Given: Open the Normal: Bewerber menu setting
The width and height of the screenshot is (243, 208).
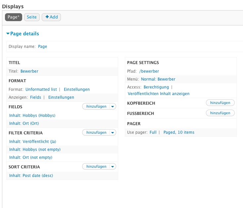Looking at the screenshot, I should click(158, 79).
